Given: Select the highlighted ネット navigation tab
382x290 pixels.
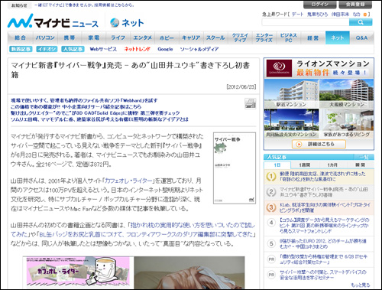Looking at the screenshot, I should coord(338,37).
